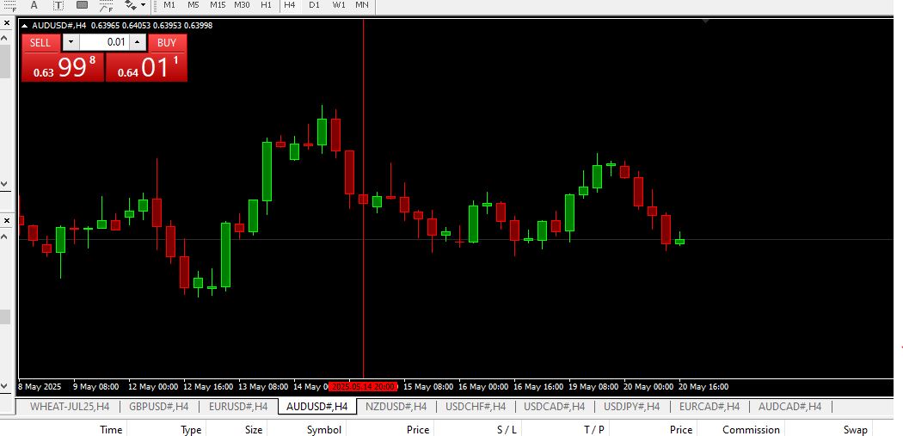This screenshot has height=436, width=903.
Task: Collapse the one-click trading panel triangle
Action: coord(24,25)
